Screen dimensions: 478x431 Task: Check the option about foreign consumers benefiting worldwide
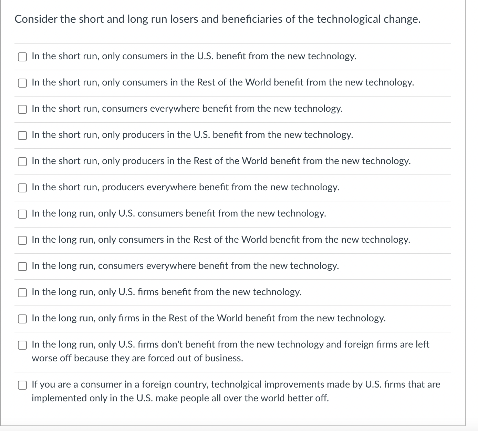point(22,384)
